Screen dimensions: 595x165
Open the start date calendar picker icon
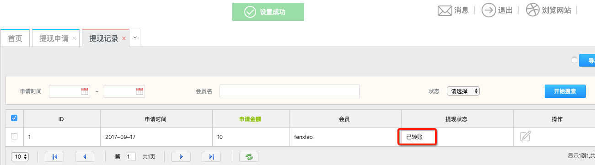click(x=84, y=91)
